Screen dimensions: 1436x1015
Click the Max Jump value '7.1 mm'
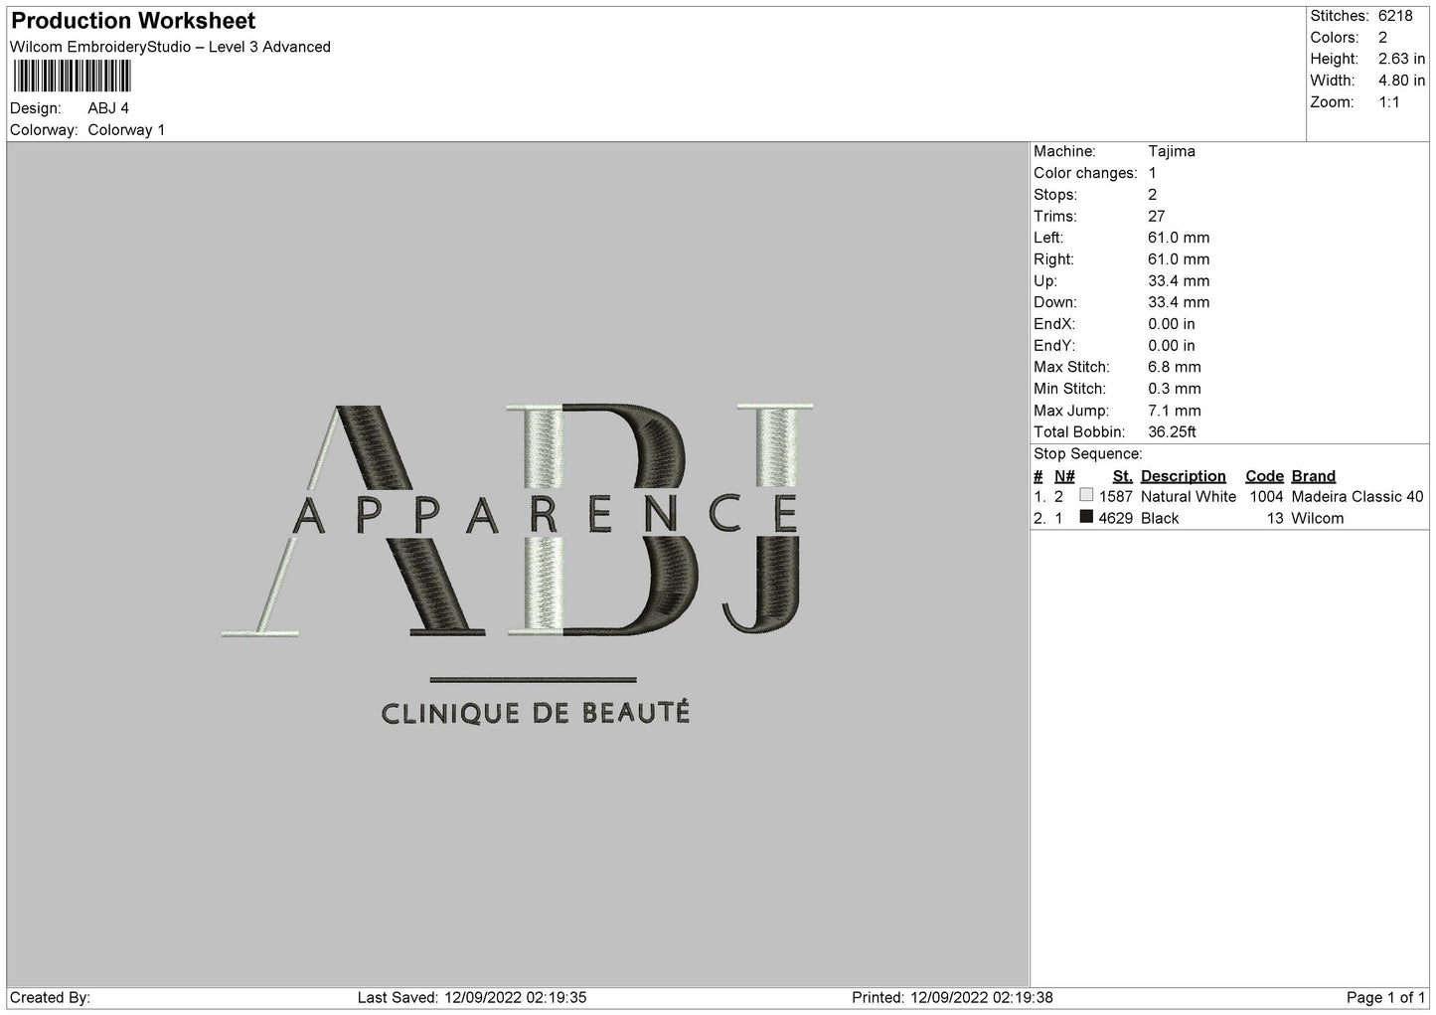[x=1175, y=411]
